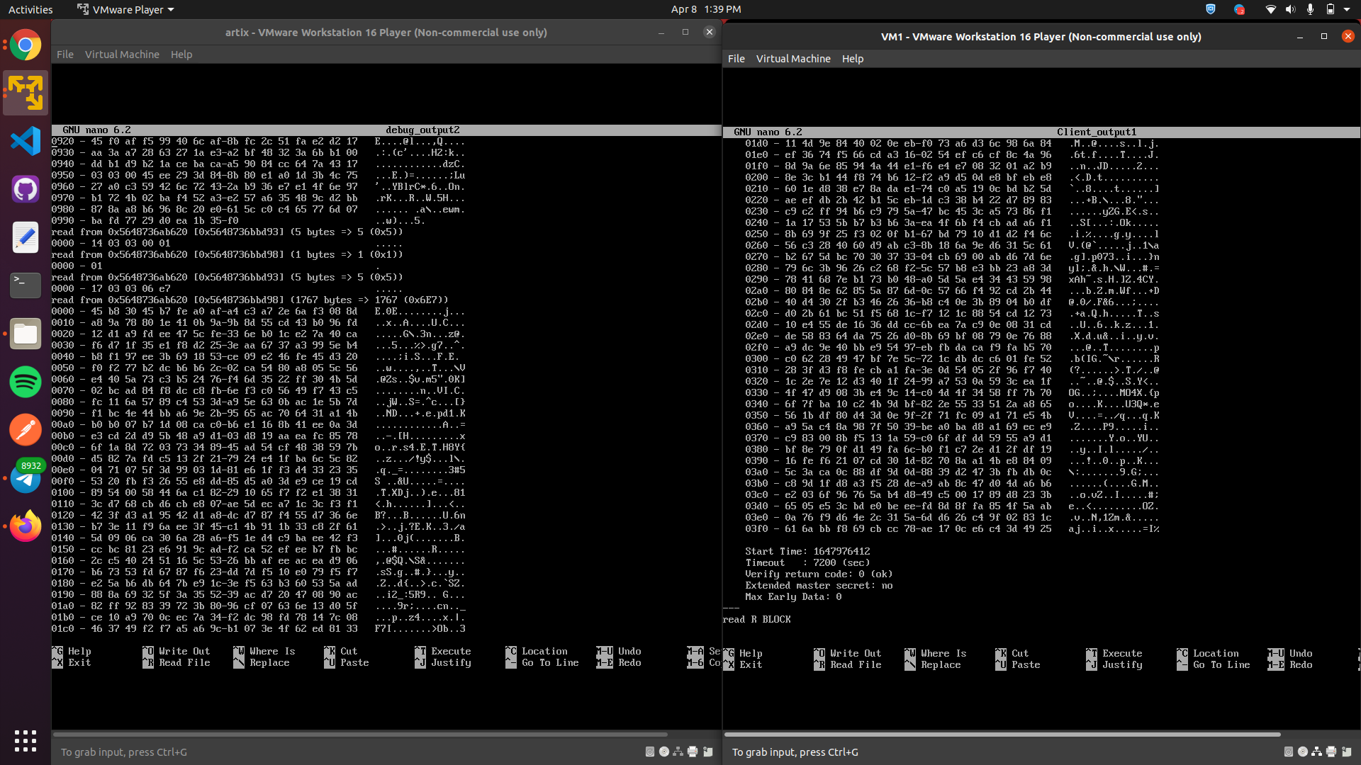
Task: Click the printer device icon in VM1 status bar
Action: point(1331,752)
